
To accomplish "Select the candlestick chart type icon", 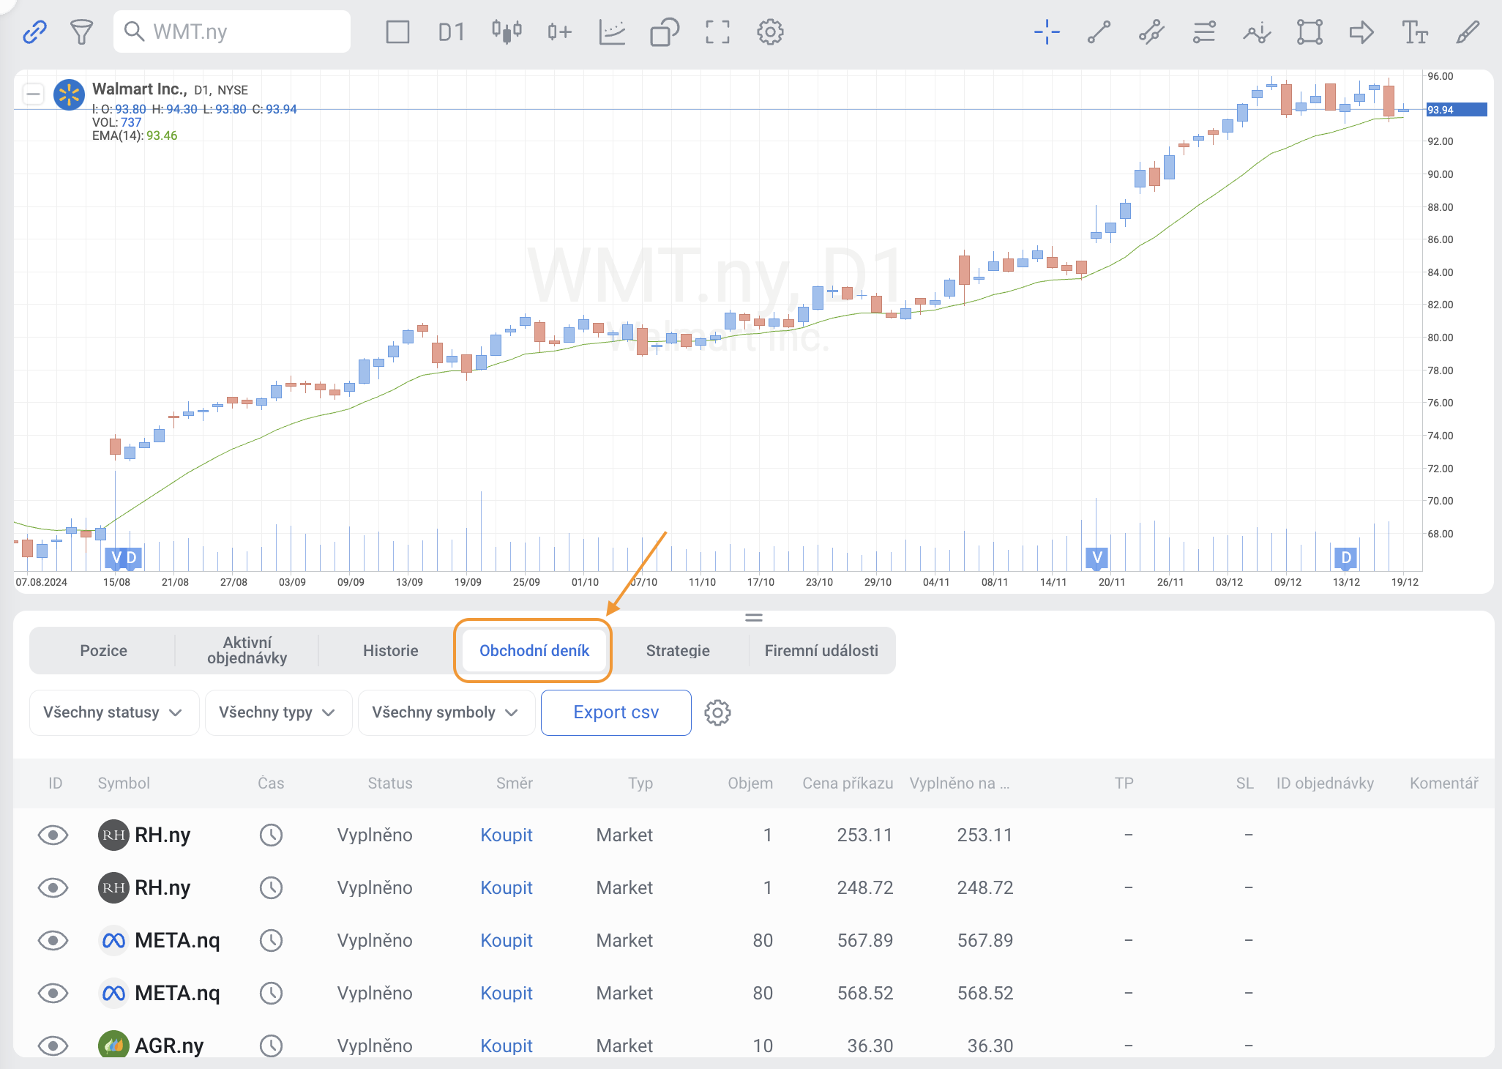I will (x=507, y=31).
